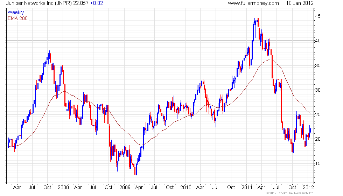The image size is (343, 196).
Task: Click the 2009 time axis label
Action: (125, 188)
